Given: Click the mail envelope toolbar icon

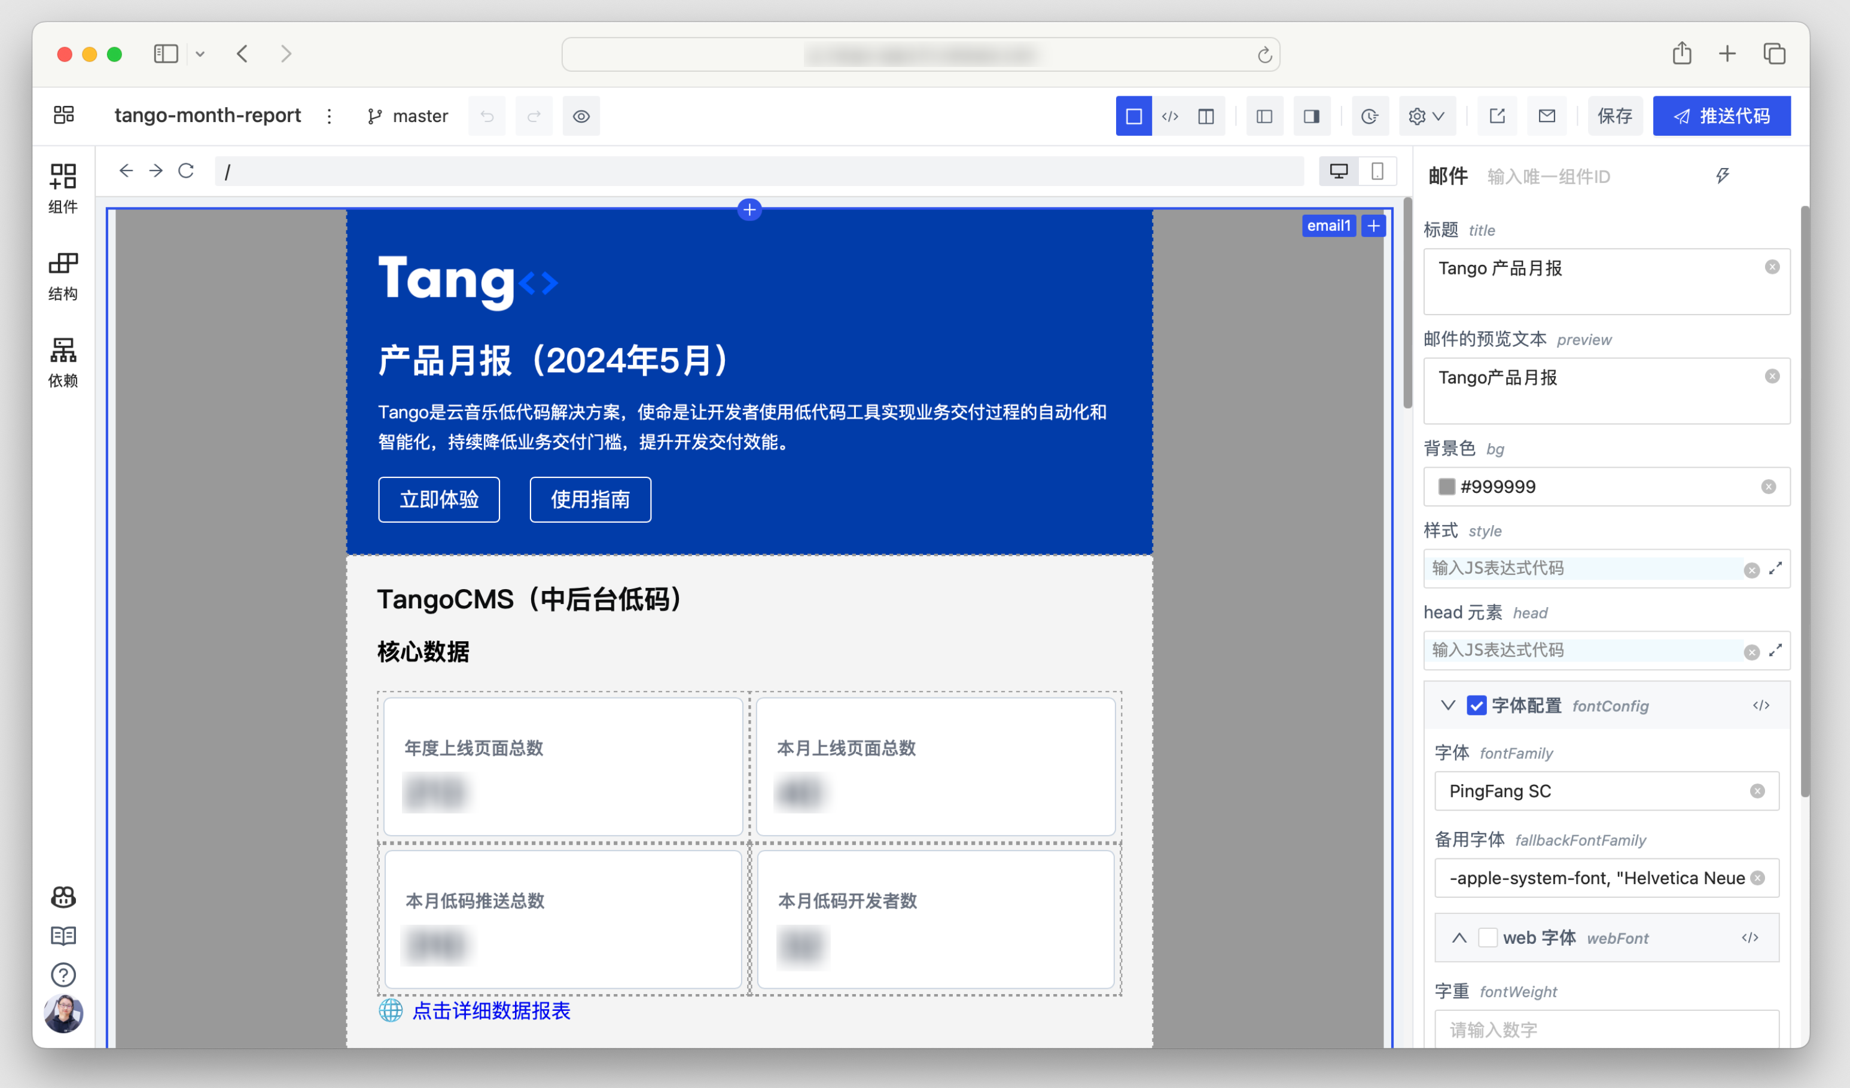Looking at the screenshot, I should 1546,116.
